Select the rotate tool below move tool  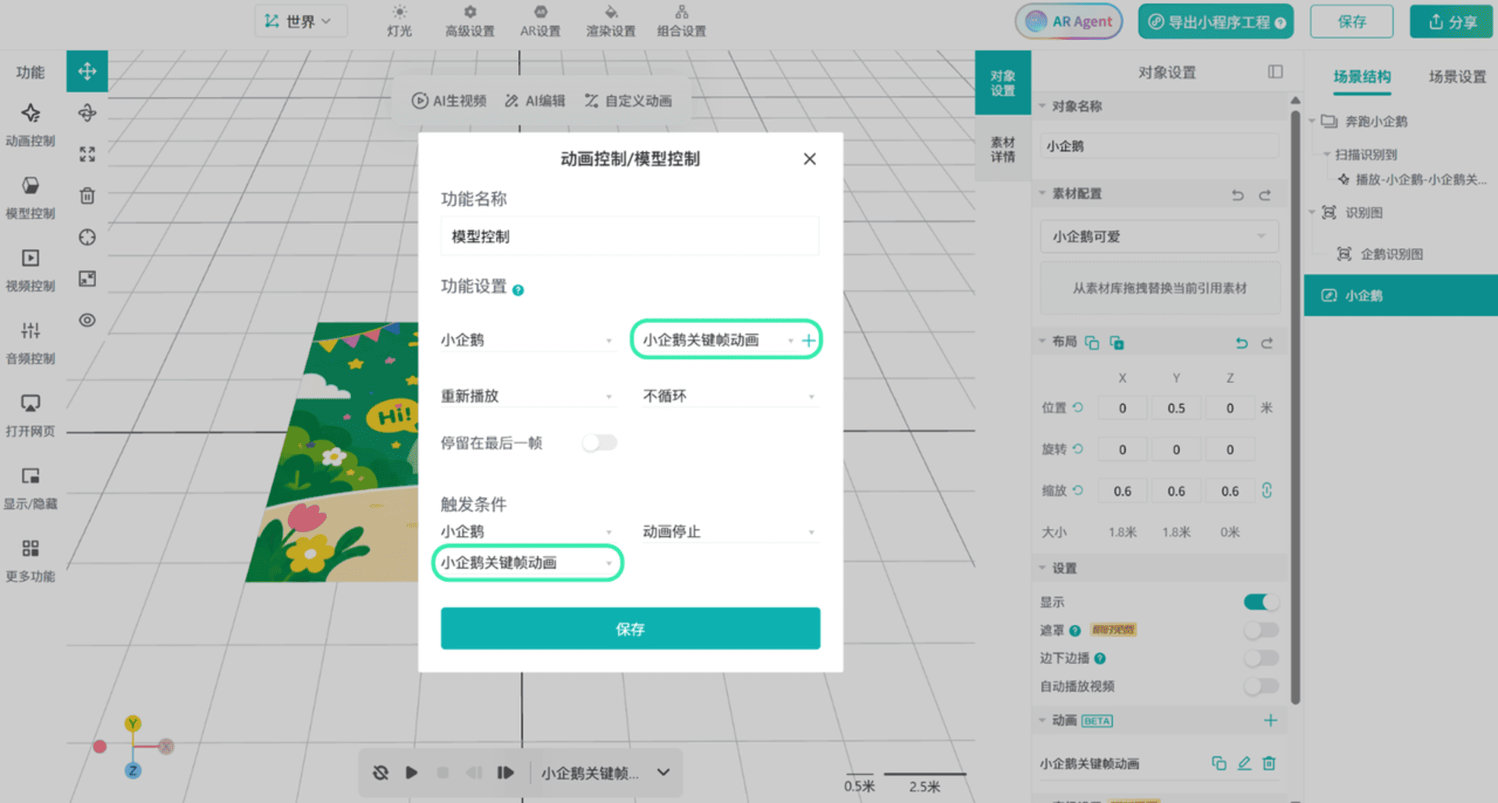point(87,113)
